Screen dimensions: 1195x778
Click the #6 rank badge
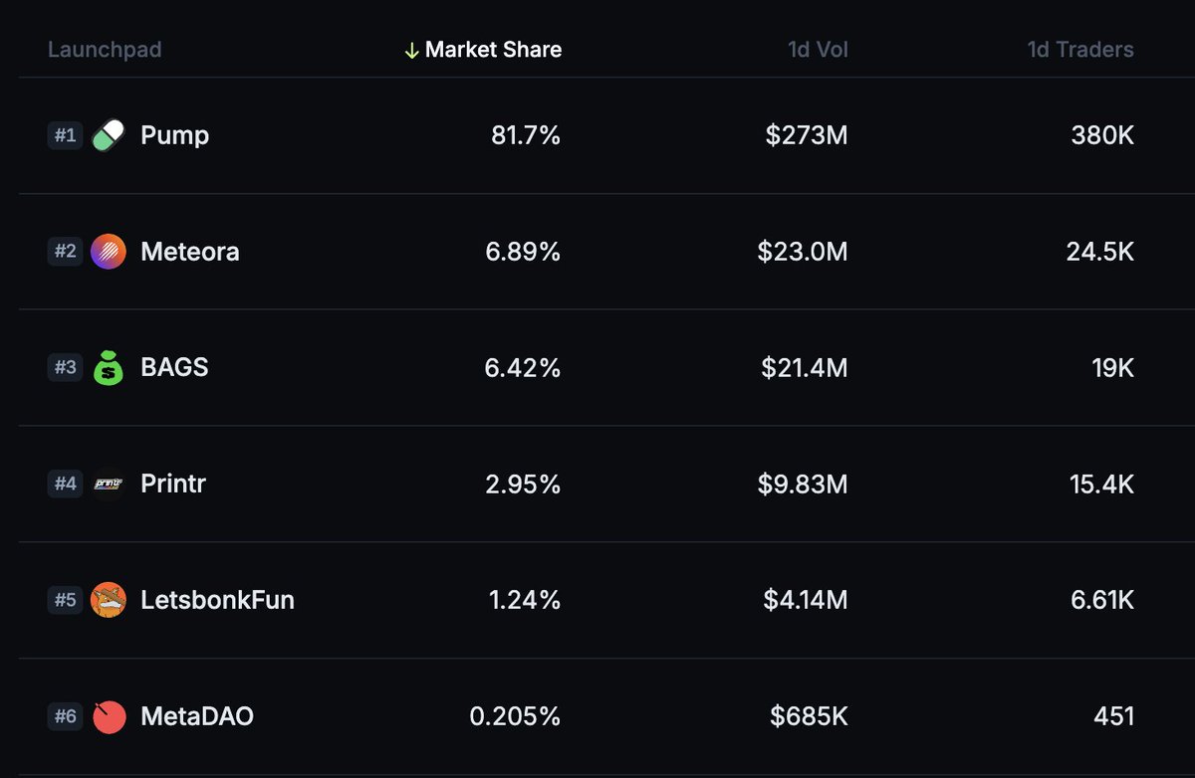pyautogui.click(x=65, y=716)
